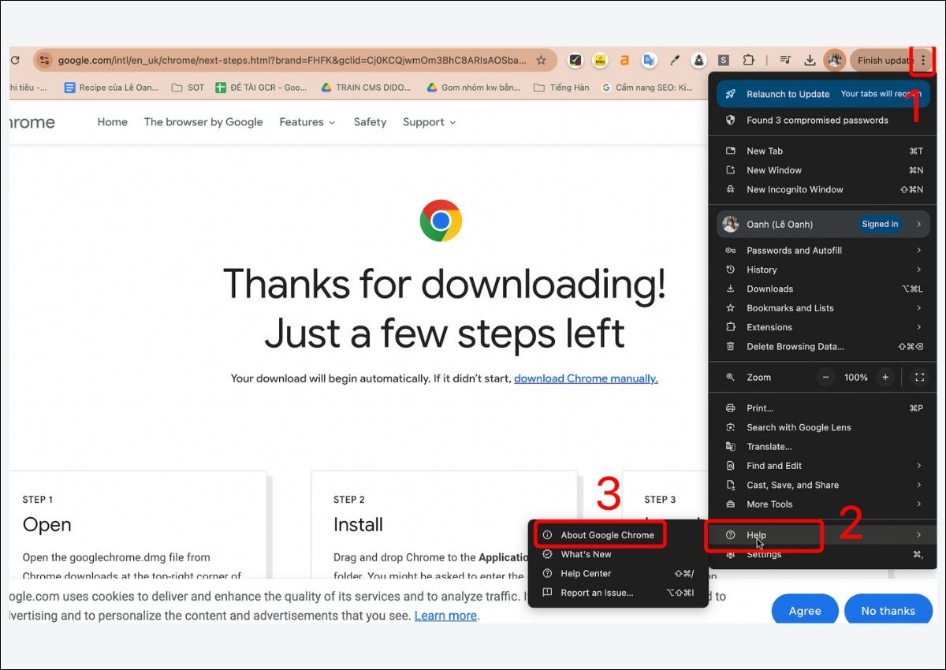Select Found 3 compromised passwords
Viewport: 946px width, 670px height.
point(823,121)
